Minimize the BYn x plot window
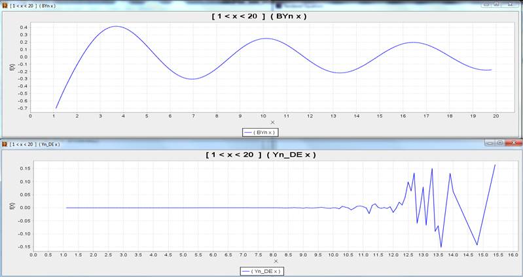 tap(486, 5)
